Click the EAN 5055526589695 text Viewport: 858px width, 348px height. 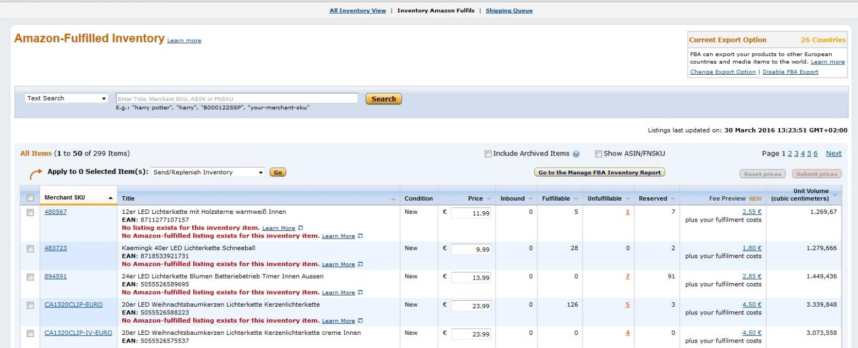[155, 284]
